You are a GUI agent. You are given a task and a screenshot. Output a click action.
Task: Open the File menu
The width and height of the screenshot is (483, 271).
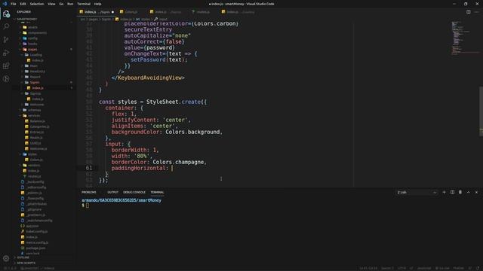click(x=14, y=4)
